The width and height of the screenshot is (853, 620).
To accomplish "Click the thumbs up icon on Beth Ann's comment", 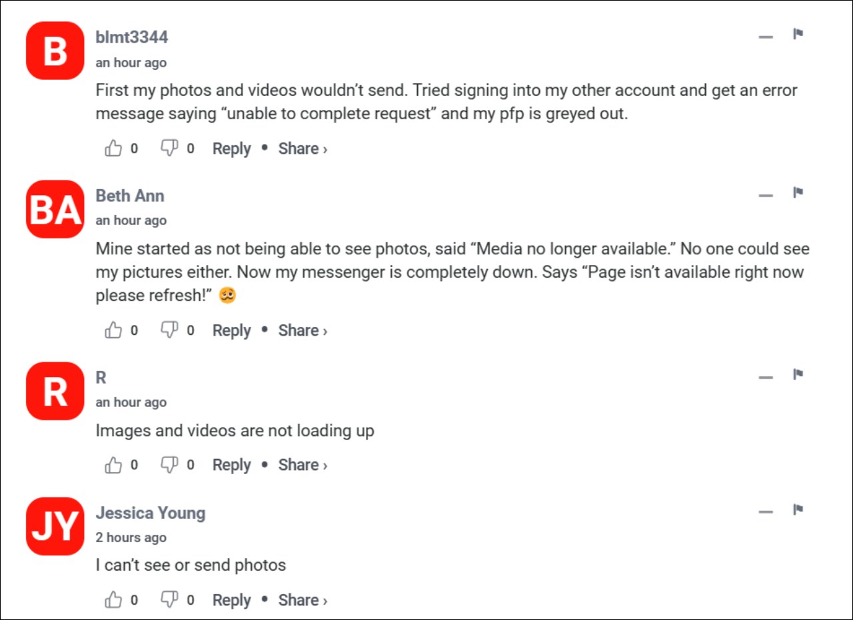I will point(113,330).
